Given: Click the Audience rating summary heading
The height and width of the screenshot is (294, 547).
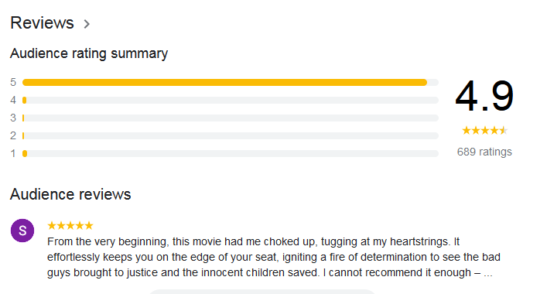Looking at the screenshot, I should (89, 53).
